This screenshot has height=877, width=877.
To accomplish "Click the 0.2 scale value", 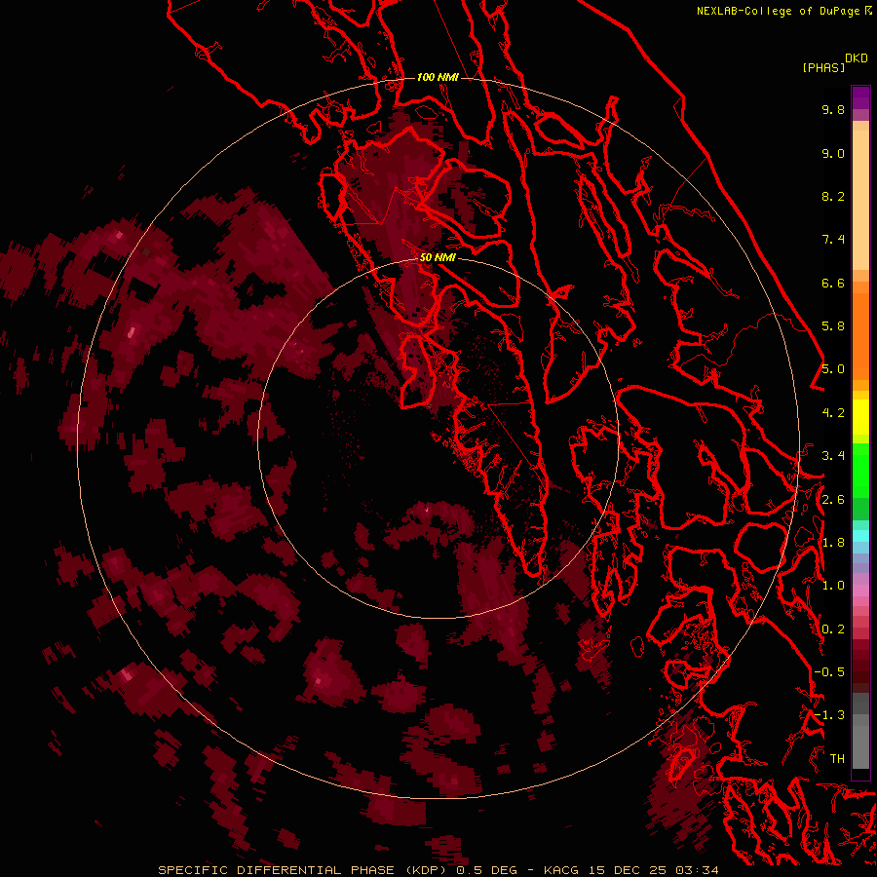I will pyautogui.click(x=833, y=629).
